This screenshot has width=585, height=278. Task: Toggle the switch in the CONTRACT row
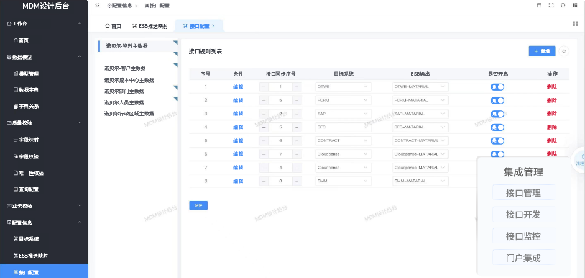click(497, 141)
